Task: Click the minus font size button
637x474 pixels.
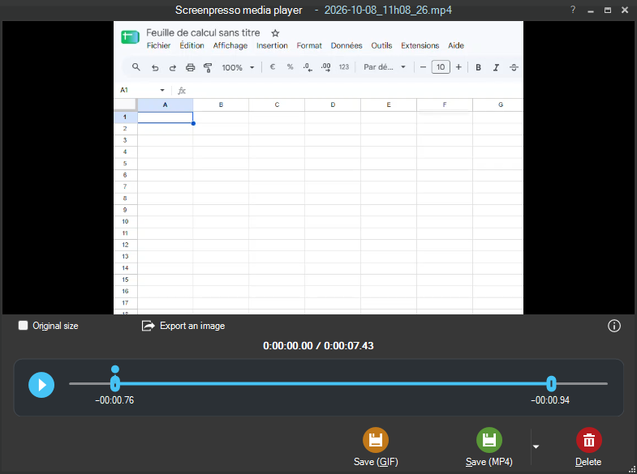Action: 423,67
